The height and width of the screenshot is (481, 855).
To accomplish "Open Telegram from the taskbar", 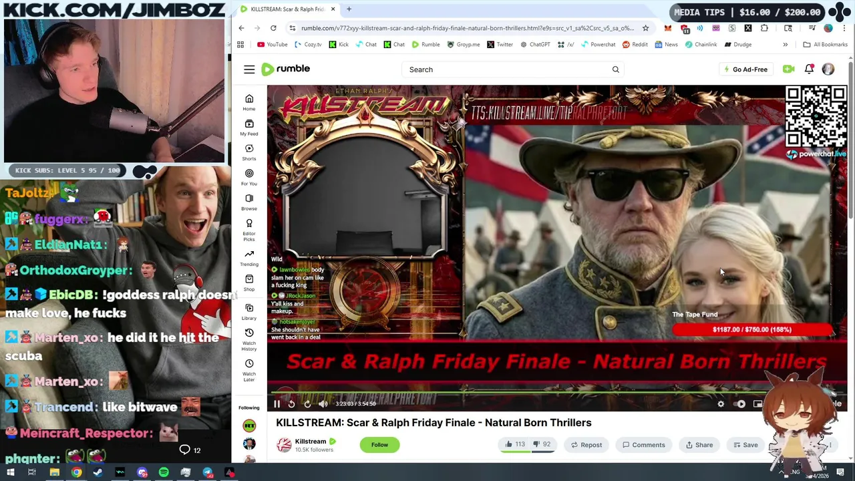I will 208,473.
